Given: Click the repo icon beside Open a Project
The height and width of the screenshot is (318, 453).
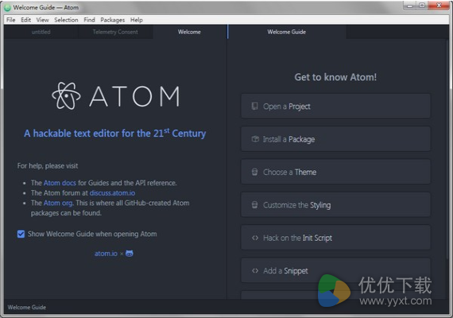Looking at the screenshot, I should tap(254, 106).
